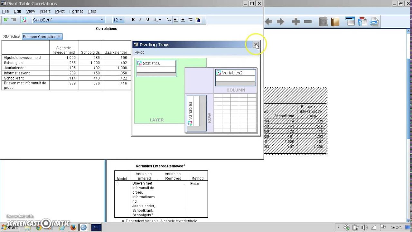Image resolution: width=412 pixels, height=232 pixels.
Task: Center align text
Action: [183, 20]
